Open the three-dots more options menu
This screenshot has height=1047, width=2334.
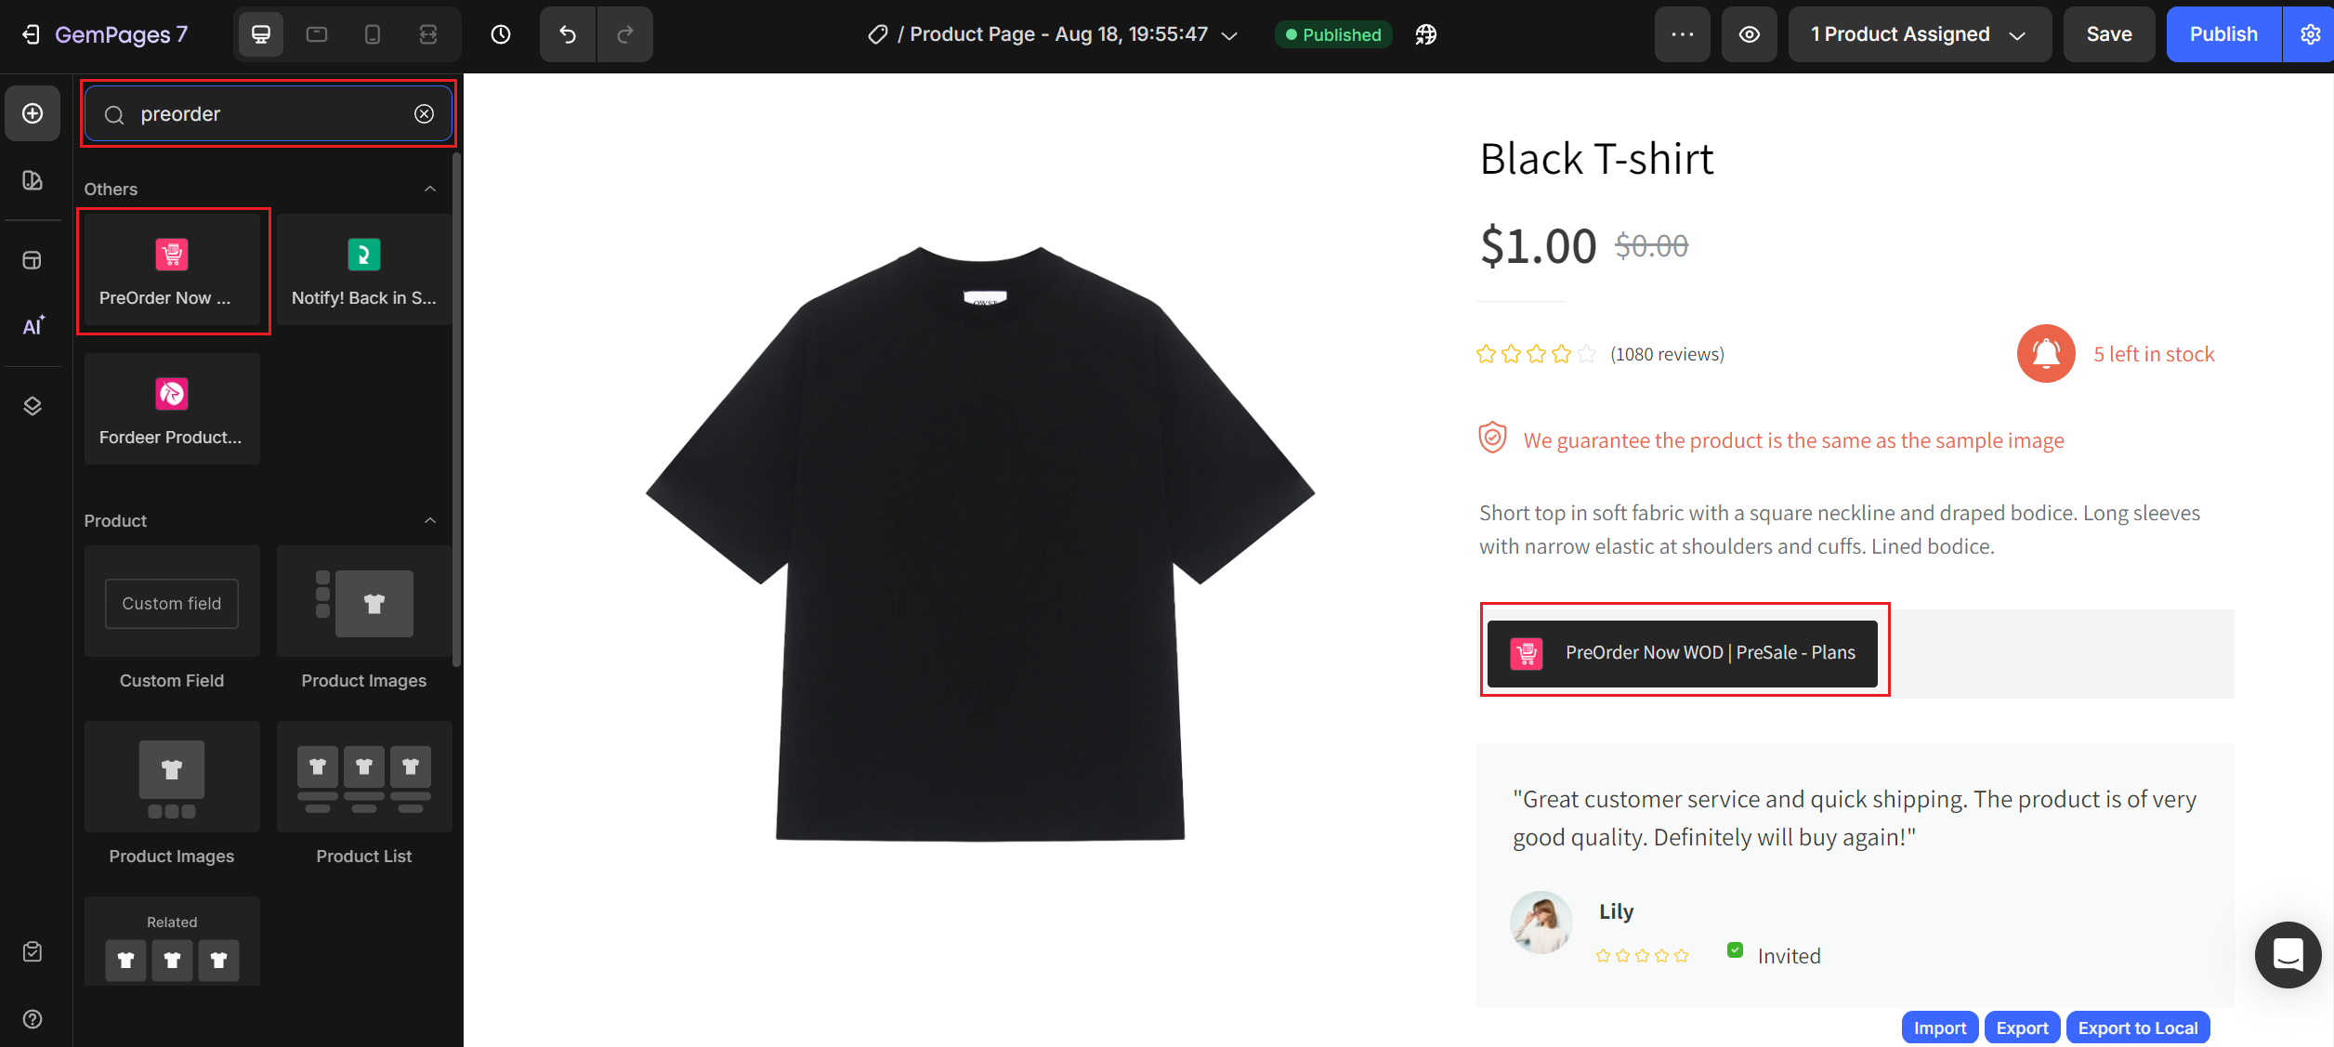tap(1683, 34)
